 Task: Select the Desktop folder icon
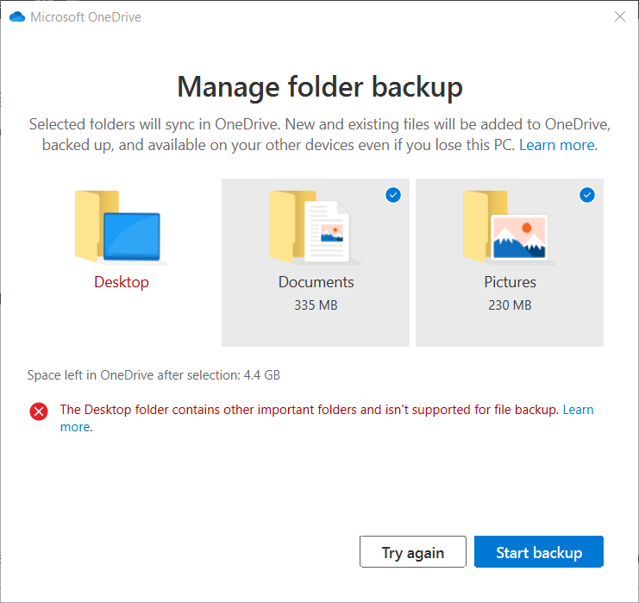pyautogui.click(x=121, y=228)
